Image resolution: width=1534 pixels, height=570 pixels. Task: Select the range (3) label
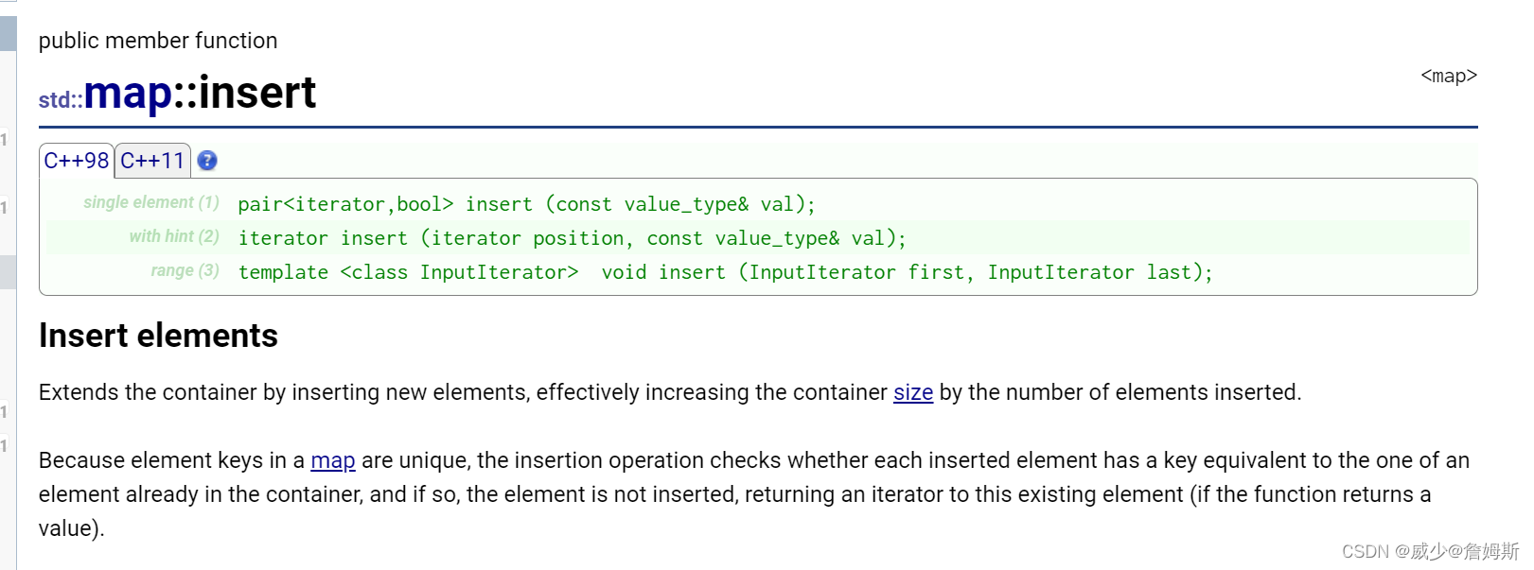click(x=185, y=270)
